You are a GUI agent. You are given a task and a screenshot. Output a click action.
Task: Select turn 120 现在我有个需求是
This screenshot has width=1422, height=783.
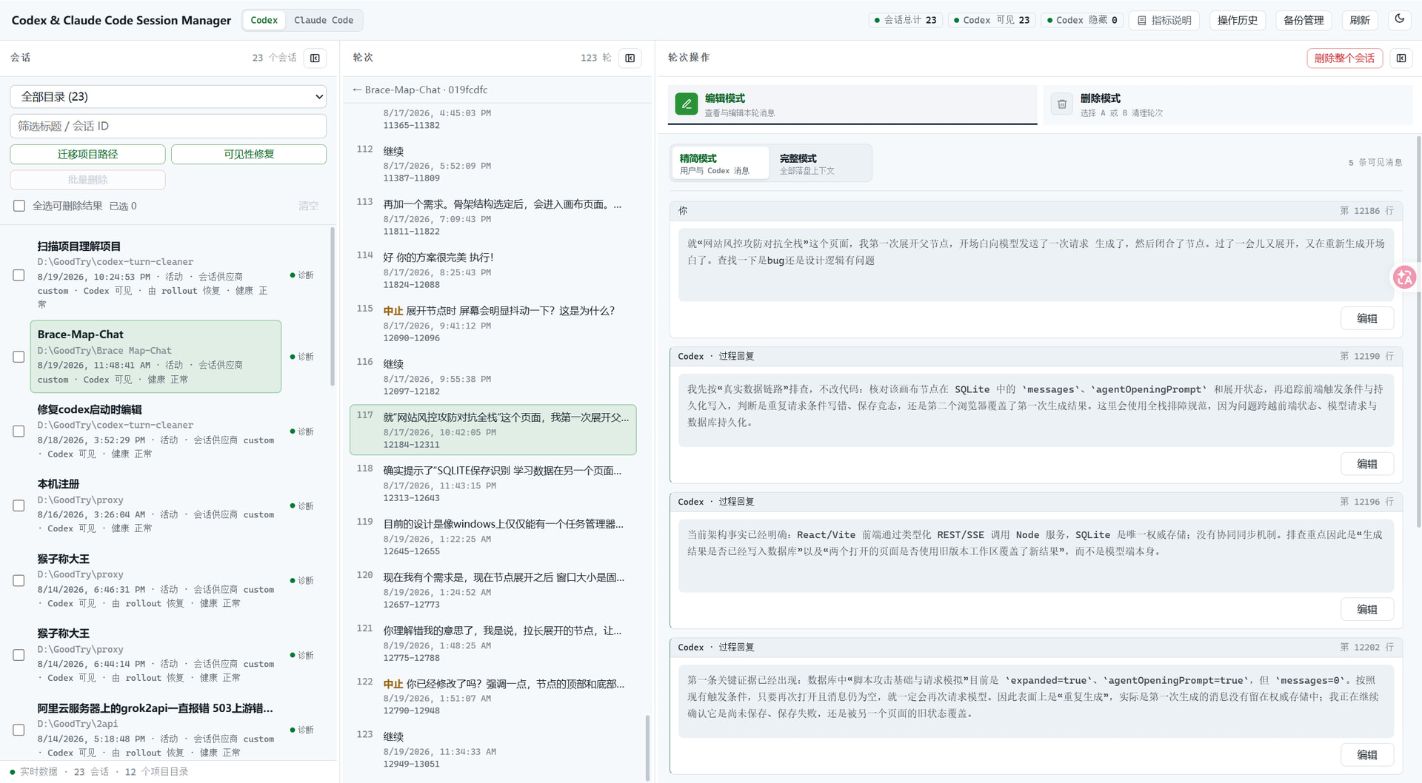point(493,590)
